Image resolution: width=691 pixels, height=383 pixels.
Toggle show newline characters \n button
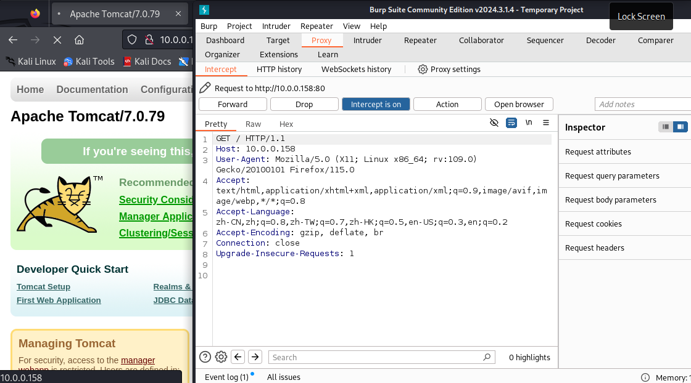529,123
